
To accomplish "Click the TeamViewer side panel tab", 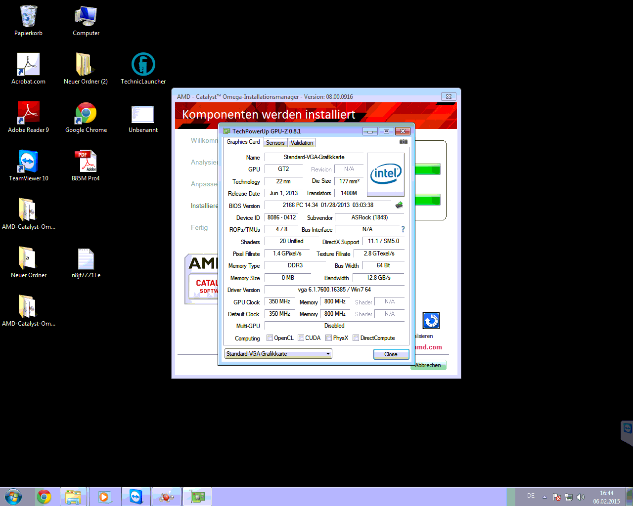I will pyautogui.click(x=627, y=433).
